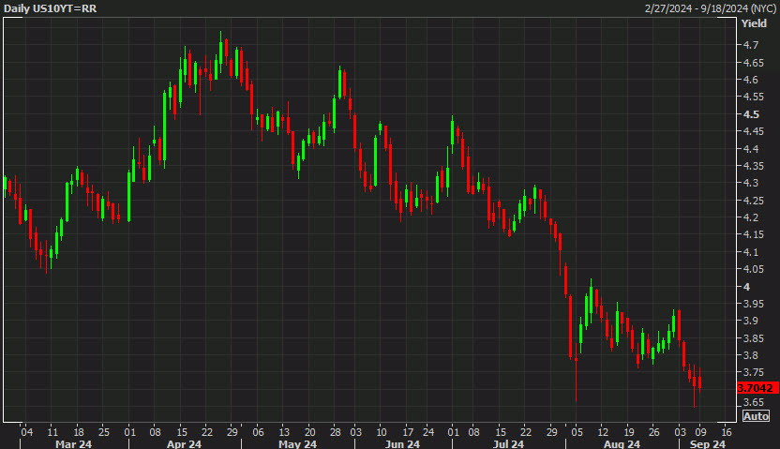The width and height of the screenshot is (780, 449).
Task: Select the Mar 24 month label
Action: click(x=74, y=443)
